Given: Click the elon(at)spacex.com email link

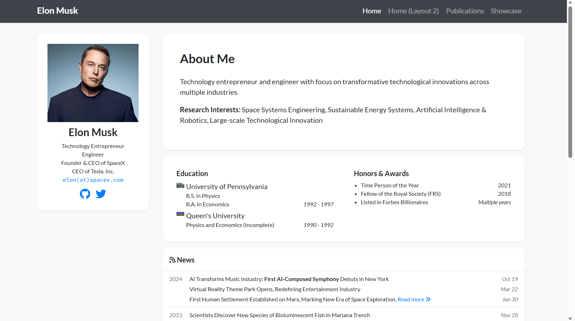Looking at the screenshot, I should (x=93, y=180).
